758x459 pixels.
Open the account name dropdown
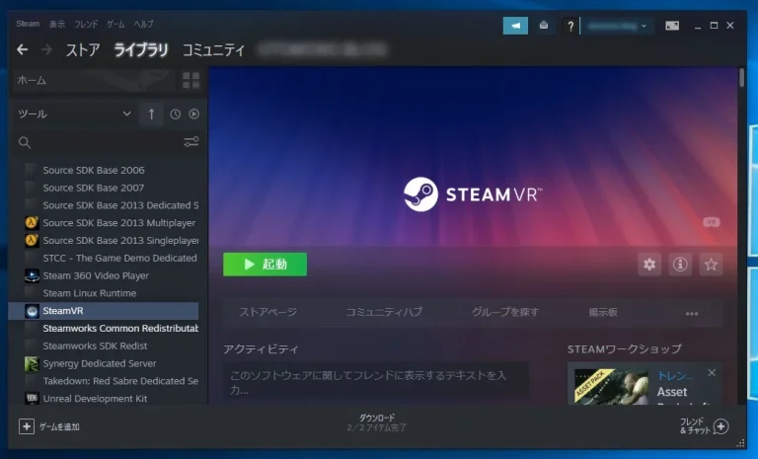[x=617, y=26]
